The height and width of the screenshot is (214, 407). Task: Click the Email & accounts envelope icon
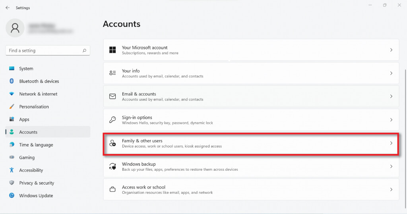click(112, 96)
